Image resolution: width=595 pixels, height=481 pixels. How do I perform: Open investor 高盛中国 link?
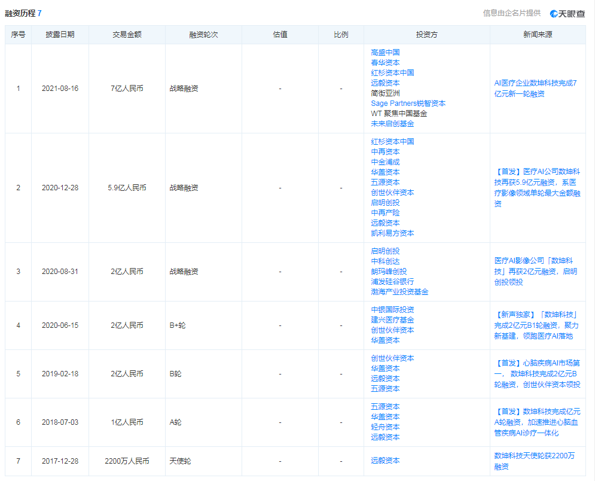coord(385,53)
